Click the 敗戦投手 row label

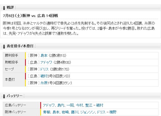11,62
